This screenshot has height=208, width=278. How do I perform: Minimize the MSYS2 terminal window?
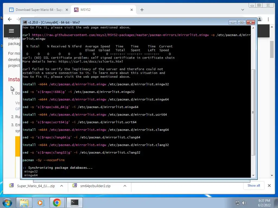pyautogui.click(x=233, y=22)
